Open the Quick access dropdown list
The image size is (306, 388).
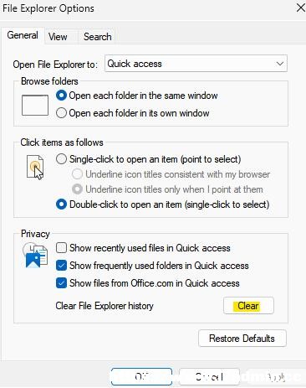coord(196,64)
